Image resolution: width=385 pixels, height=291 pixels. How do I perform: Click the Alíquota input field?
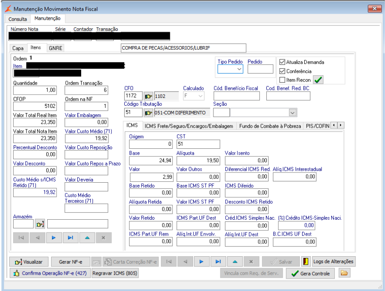click(198, 161)
